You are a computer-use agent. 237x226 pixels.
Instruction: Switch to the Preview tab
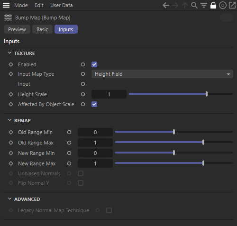17,29
